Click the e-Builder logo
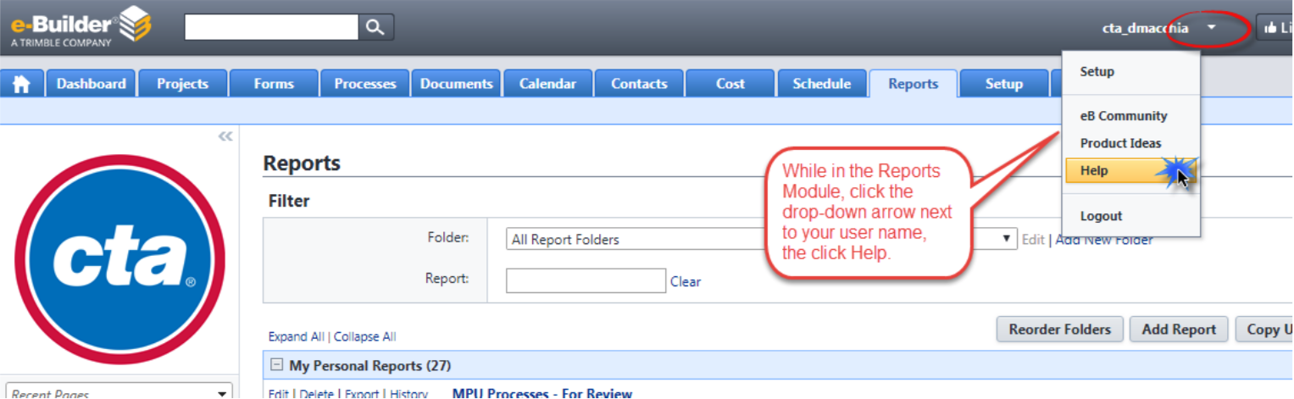1294x399 pixels. pos(81,27)
